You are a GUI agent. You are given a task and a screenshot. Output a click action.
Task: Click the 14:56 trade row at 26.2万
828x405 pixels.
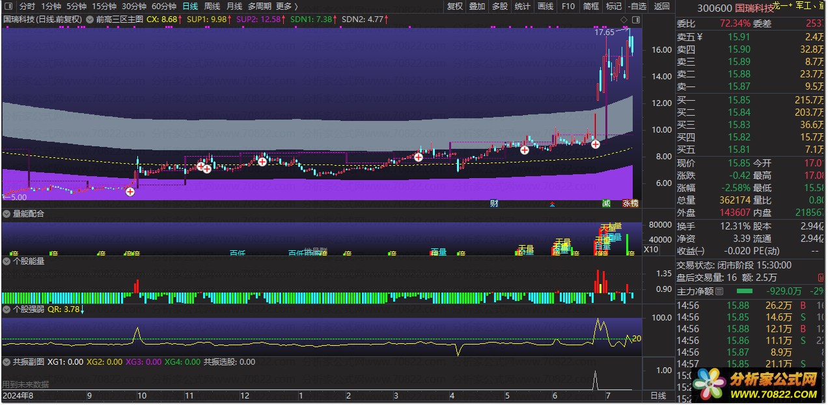point(751,305)
